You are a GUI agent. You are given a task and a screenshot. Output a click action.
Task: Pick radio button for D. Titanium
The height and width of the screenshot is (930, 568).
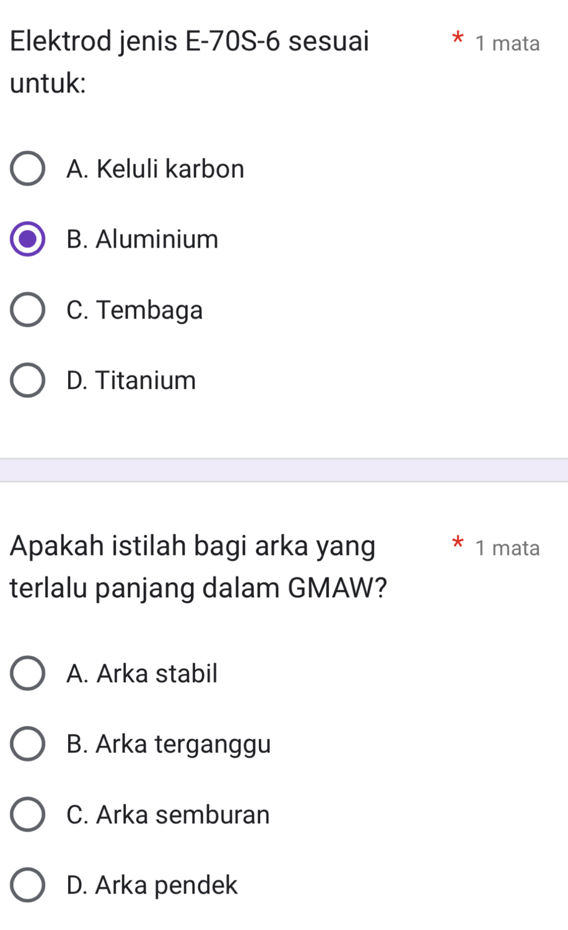click(x=27, y=380)
